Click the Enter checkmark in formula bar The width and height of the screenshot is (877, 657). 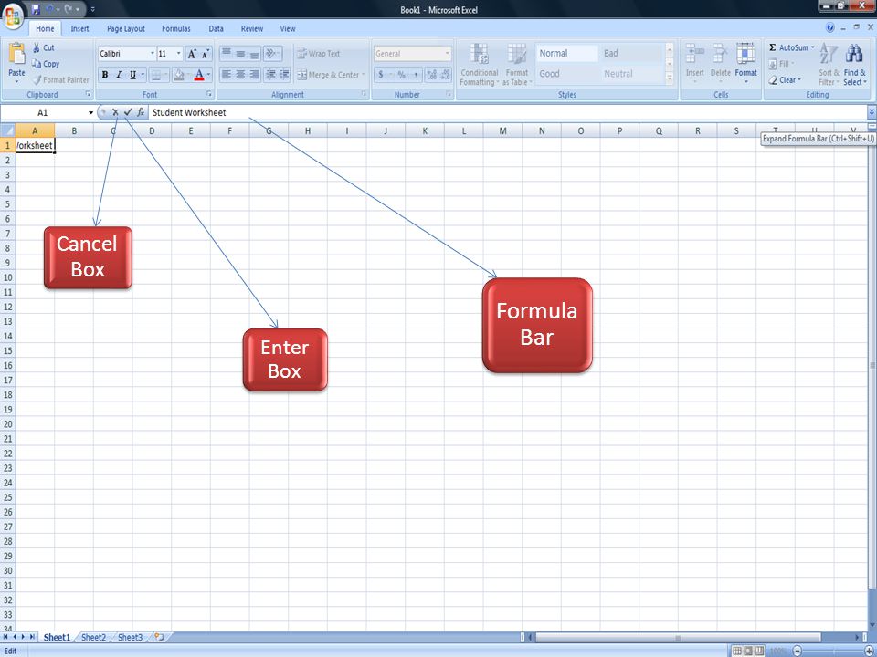(x=128, y=112)
